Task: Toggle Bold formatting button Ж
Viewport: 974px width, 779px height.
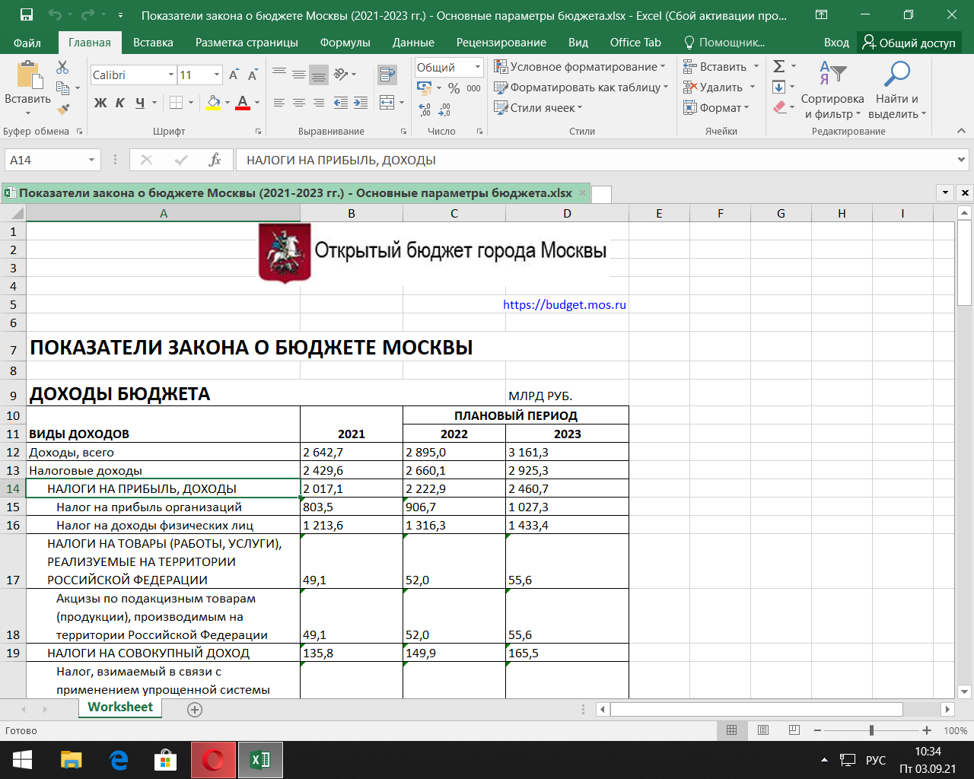Action: point(100,102)
